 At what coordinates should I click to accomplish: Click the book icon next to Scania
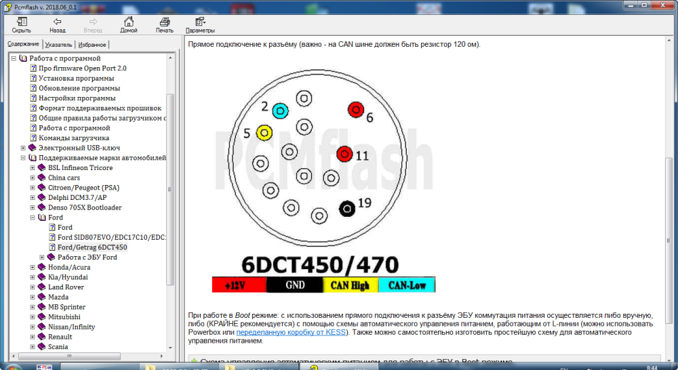(x=42, y=347)
